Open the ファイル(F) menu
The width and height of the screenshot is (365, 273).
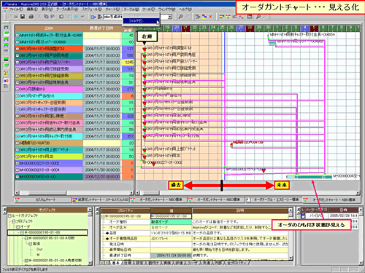16,9
